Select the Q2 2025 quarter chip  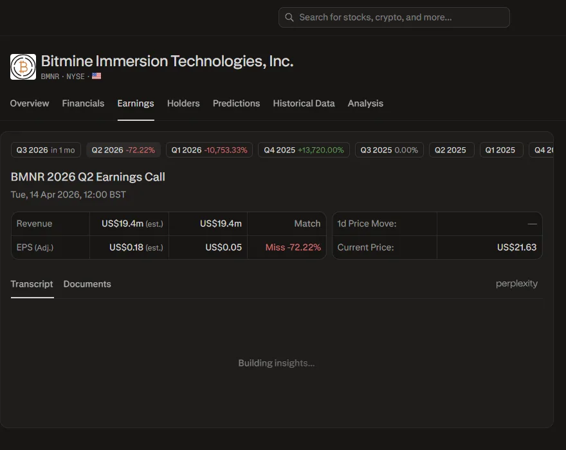(x=452, y=150)
